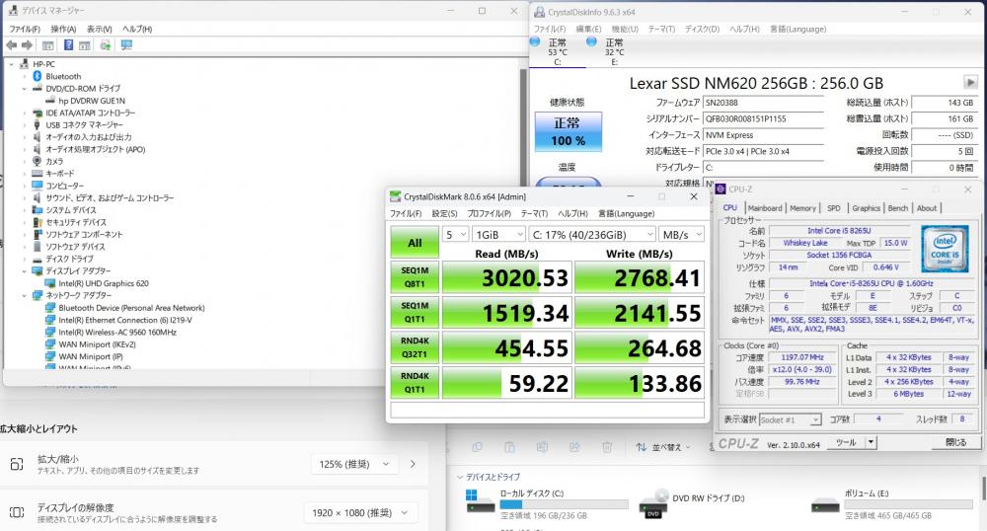Viewport: 987px width, 531px height.
Task: Click the properties pane icon right of Help icon
Action: [x=85, y=45]
